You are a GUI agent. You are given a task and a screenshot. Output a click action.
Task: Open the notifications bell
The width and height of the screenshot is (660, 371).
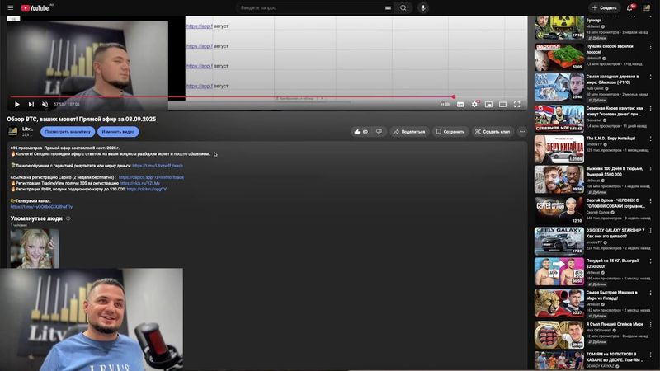coord(631,7)
